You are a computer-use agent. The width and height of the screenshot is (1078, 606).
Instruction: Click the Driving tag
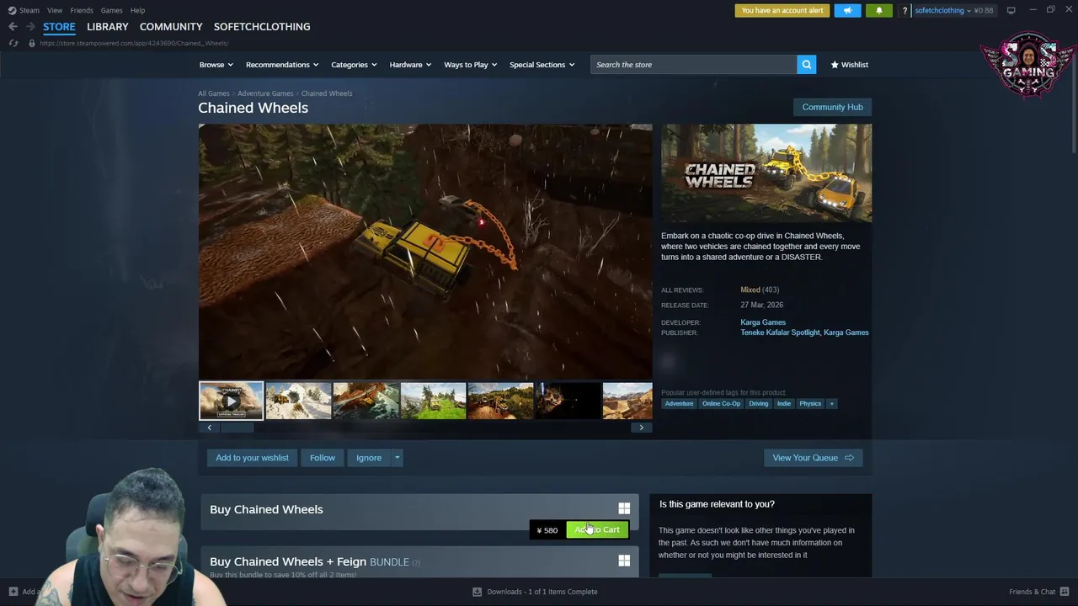[x=759, y=404]
